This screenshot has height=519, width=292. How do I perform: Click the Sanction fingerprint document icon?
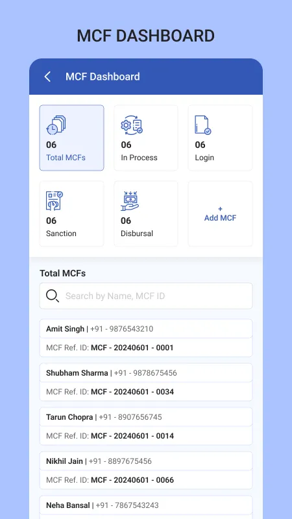pos(55,201)
